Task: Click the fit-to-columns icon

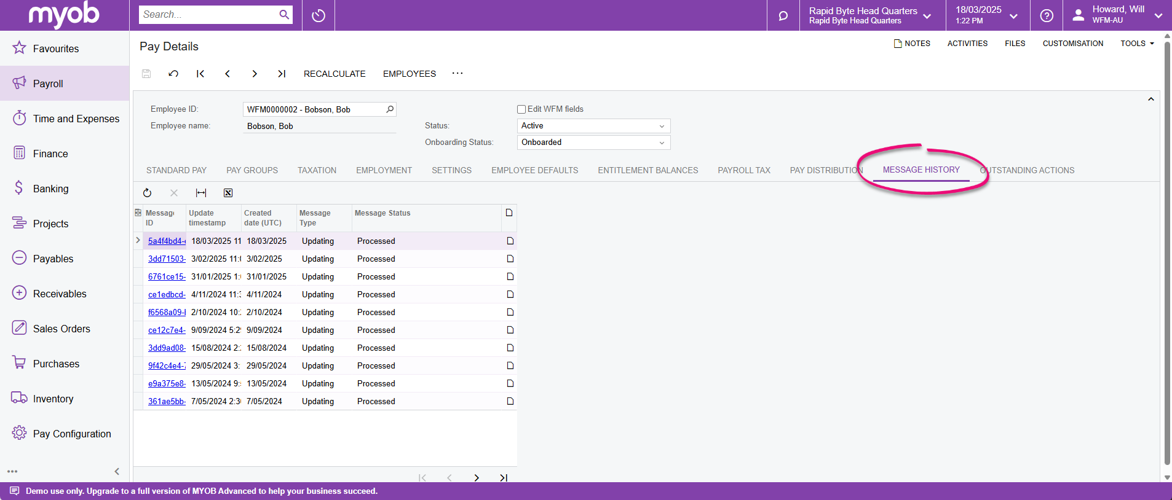Action: [x=201, y=193]
